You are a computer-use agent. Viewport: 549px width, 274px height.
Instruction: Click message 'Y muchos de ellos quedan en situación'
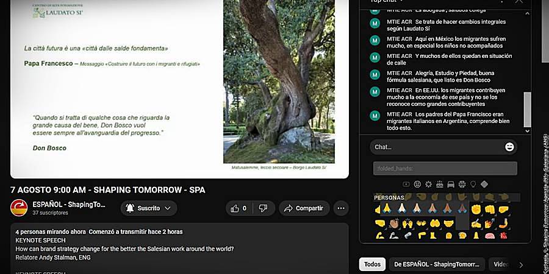click(450, 60)
